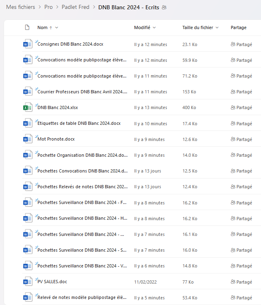Screen dimensions: 261x305
Task: Click Partagé status for Courrier Professeurs row
Action: point(241,92)
